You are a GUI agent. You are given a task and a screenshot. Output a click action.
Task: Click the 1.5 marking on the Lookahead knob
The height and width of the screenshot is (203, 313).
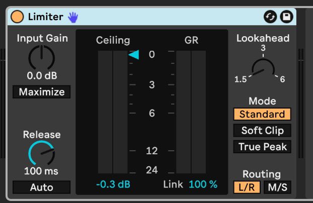[241, 79]
